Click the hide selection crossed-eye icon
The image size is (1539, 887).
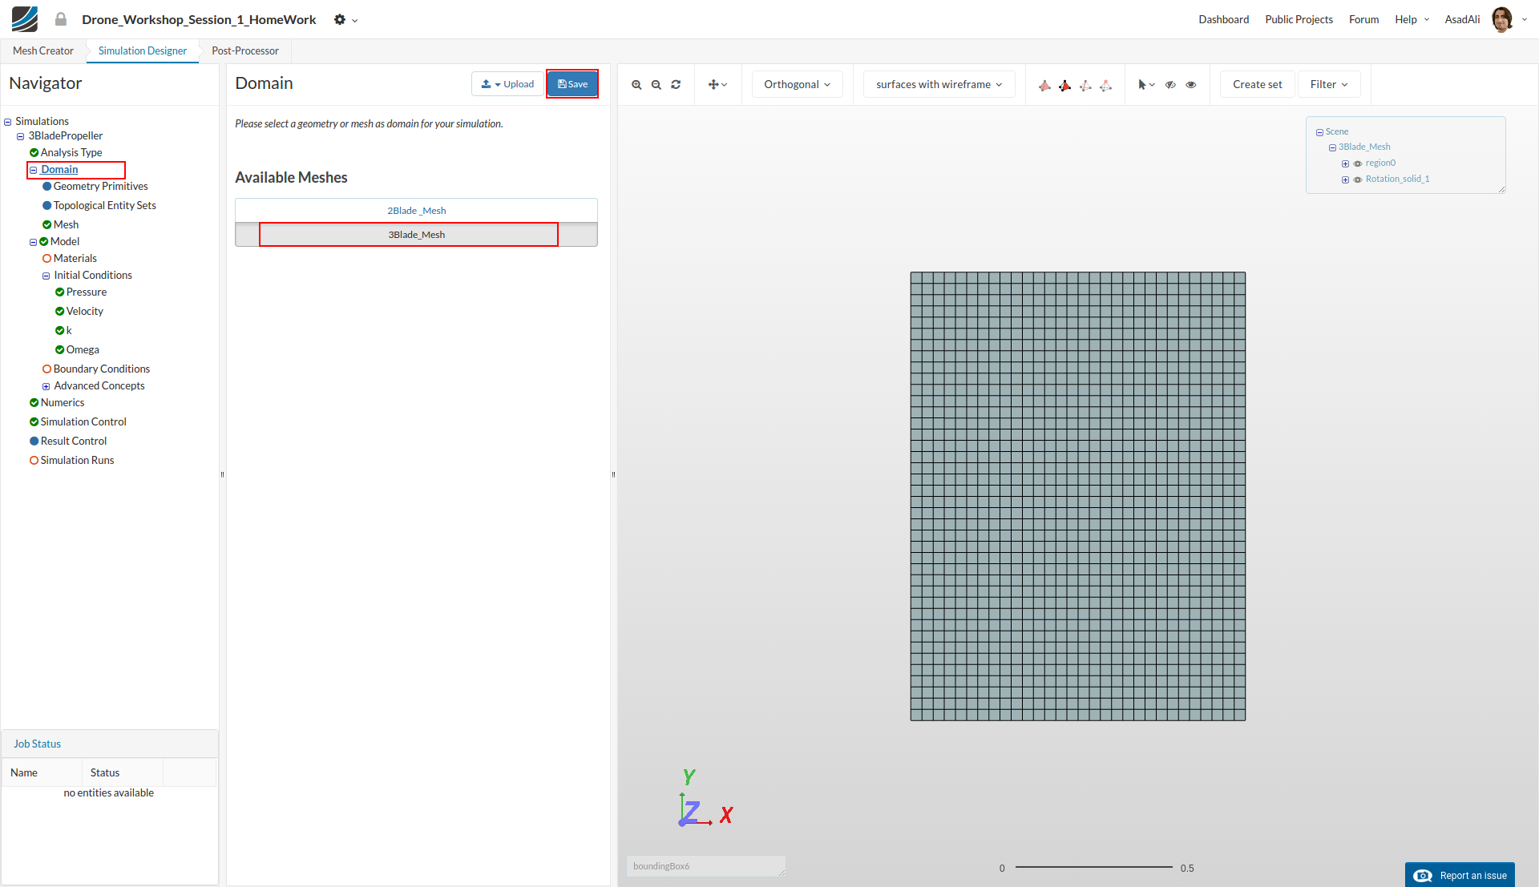1170,85
